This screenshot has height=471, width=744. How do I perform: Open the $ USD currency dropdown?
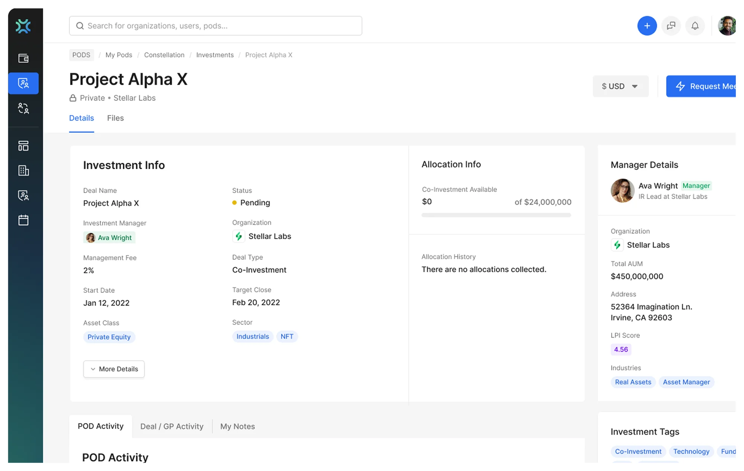(620, 86)
